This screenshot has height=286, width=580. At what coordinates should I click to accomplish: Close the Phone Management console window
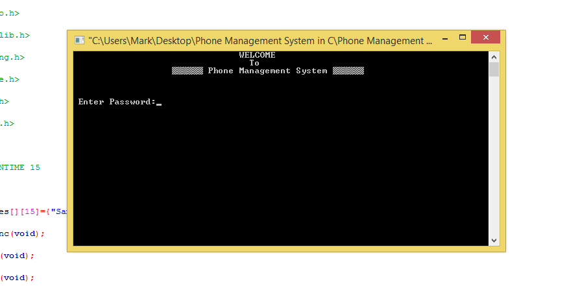coord(486,37)
